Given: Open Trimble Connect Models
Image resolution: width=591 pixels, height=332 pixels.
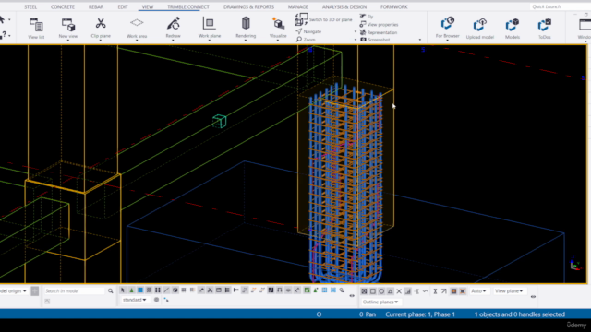Looking at the screenshot, I should tap(513, 29).
